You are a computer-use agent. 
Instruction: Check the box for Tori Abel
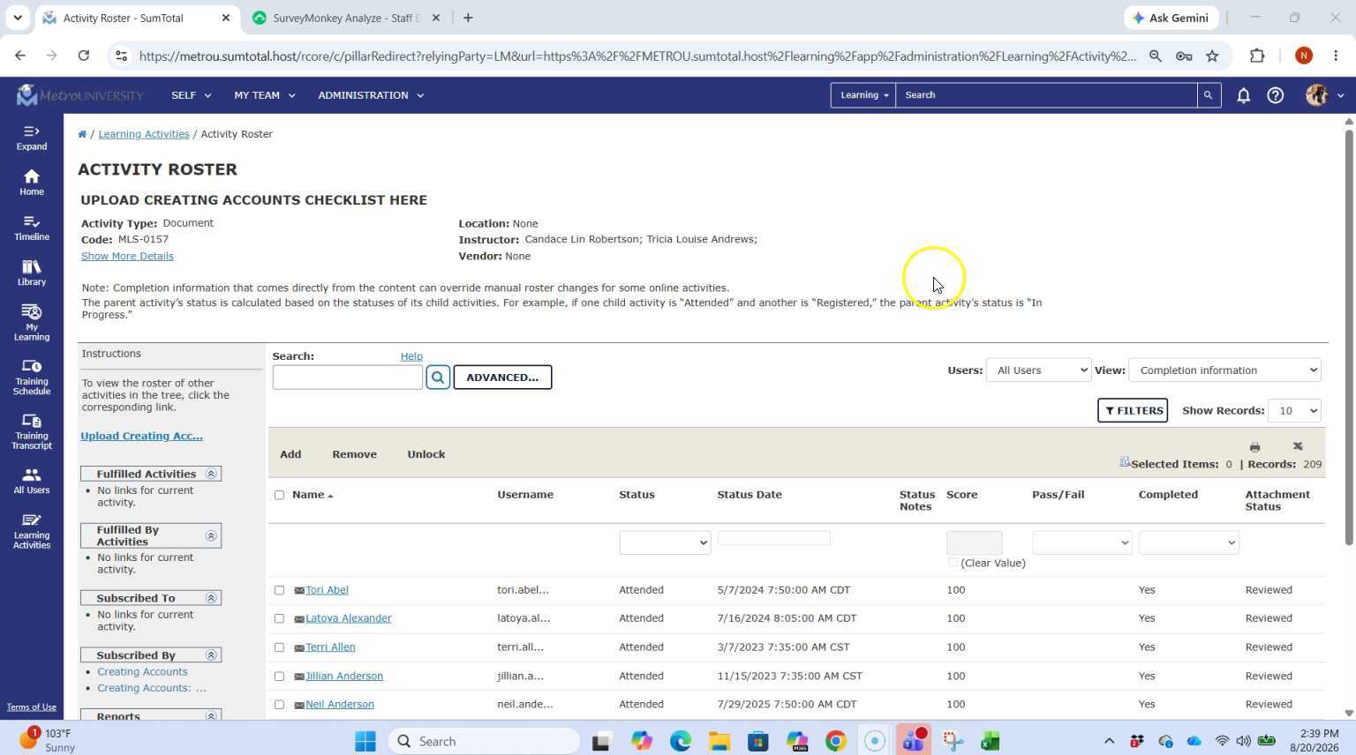tap(279, 590)
